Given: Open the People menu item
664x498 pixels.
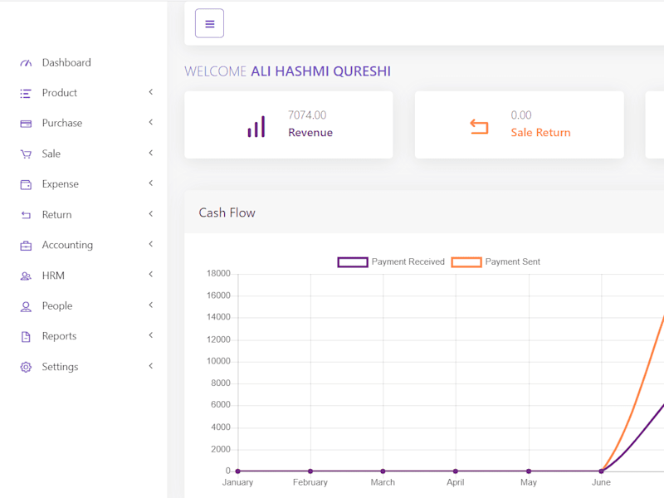Looking at the screenshot, I should coord(57,305).
